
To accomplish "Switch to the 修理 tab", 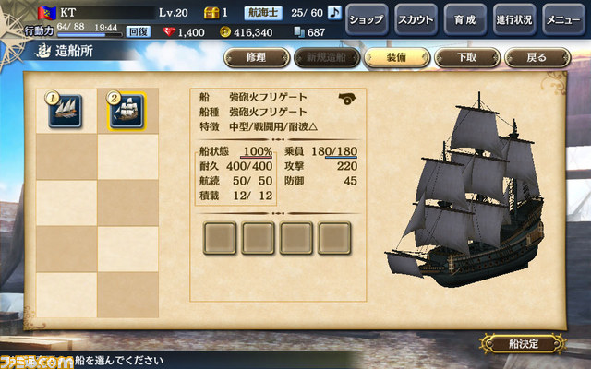I will click(x=257, y=57).
